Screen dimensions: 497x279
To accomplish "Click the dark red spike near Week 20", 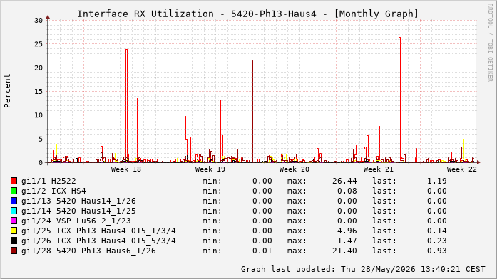I will pos(252,111).
